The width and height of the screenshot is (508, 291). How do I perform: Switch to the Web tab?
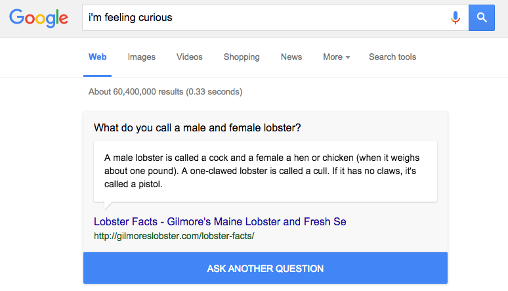point(98,56)
